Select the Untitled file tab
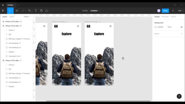The width and height of the screenshot is (185, 104). [10, 5]
